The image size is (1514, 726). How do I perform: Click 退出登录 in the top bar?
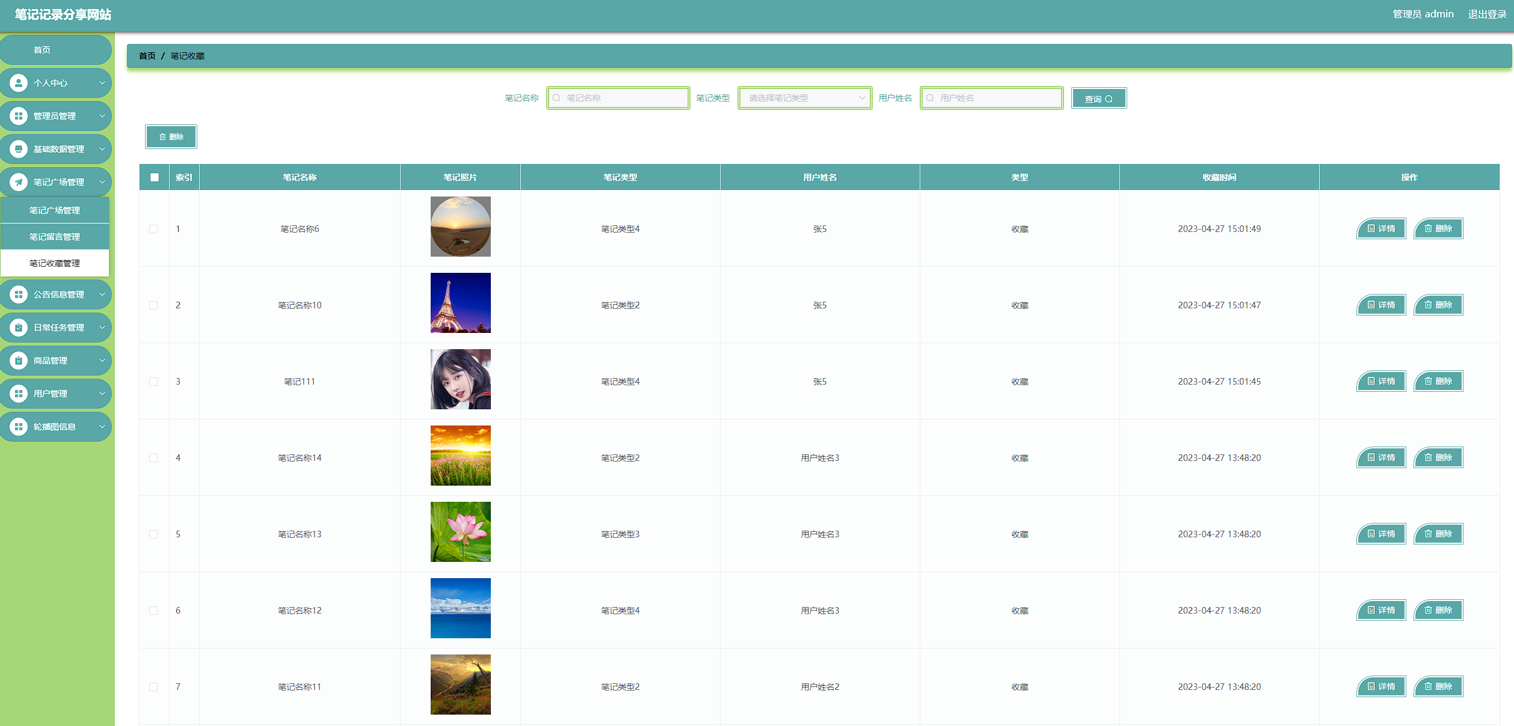[x=1486, y=14]
